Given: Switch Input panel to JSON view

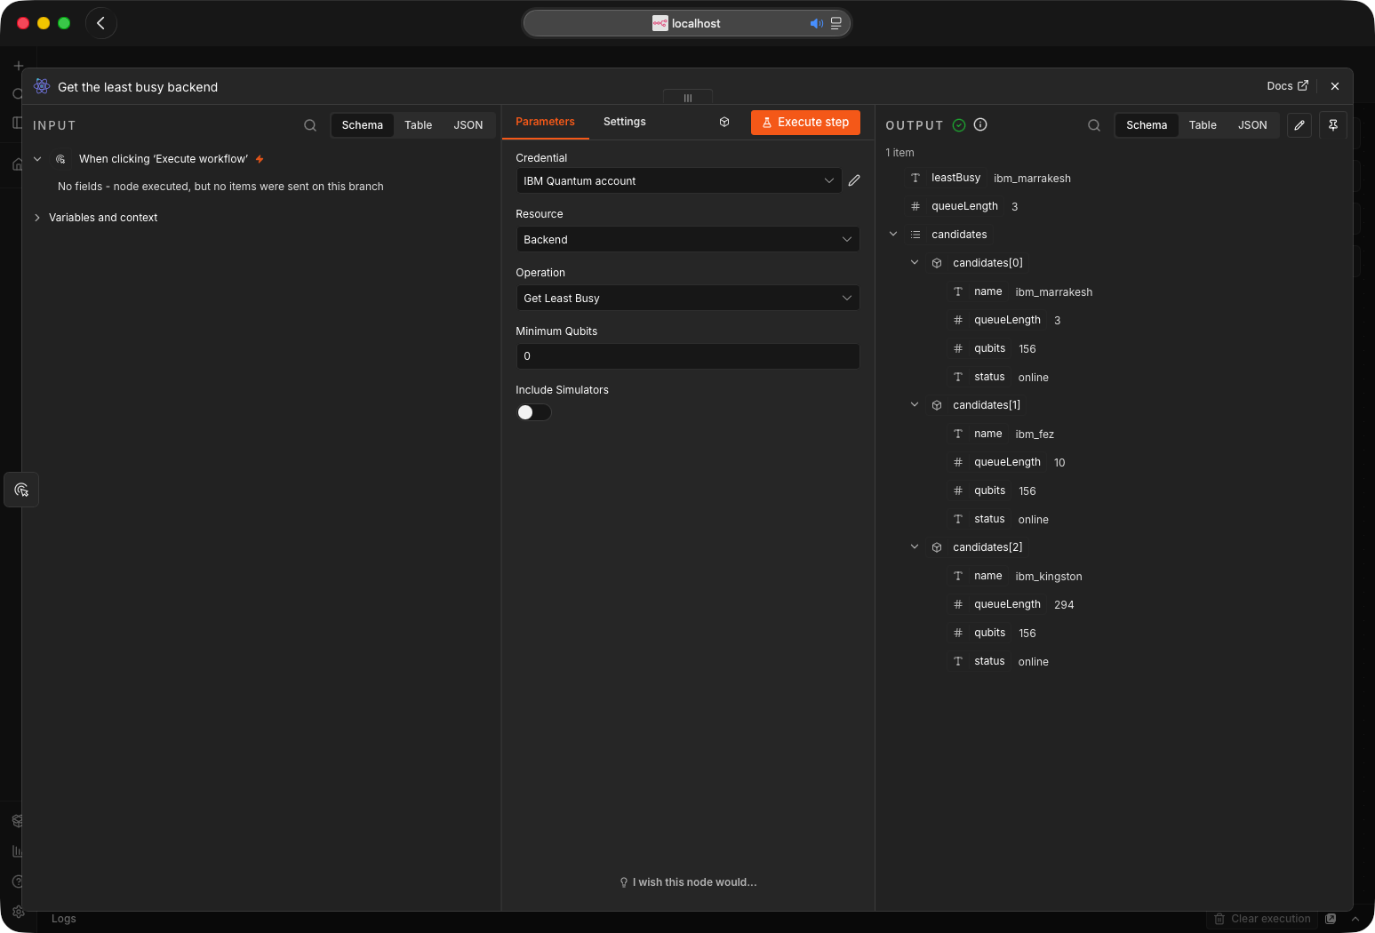Looking at the screenshot, I should pyautogui.click(x=468, y=125).
